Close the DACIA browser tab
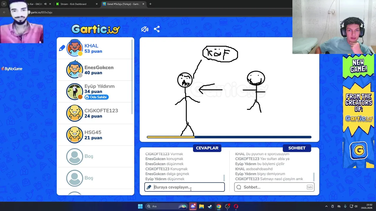This screenshot has width=376, height=211. 50,4
